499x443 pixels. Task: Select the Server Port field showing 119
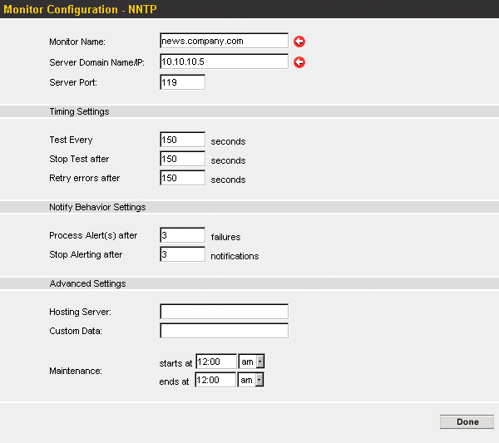tap(182, 82)
